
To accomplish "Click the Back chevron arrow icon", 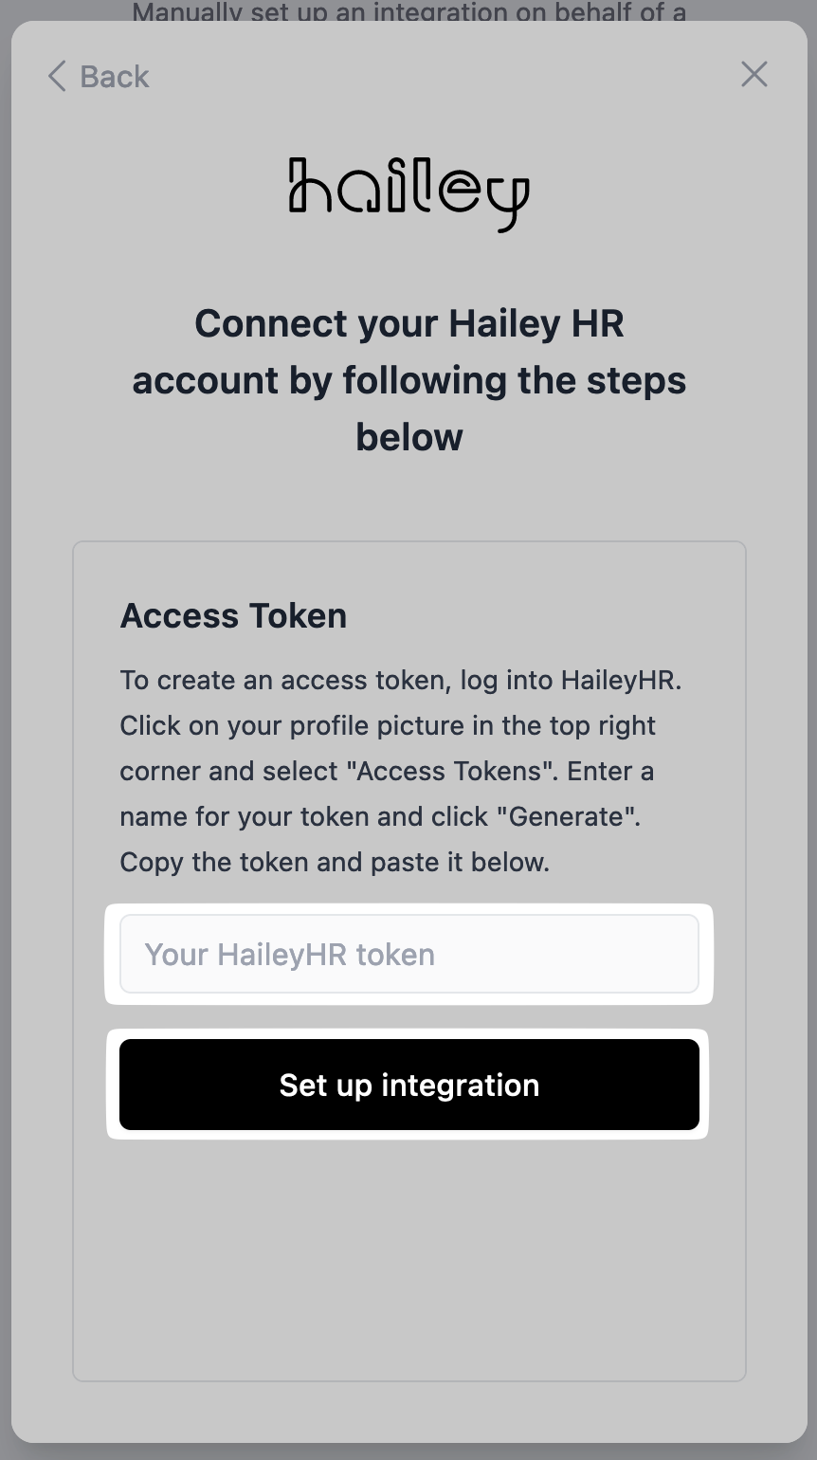I will (x=57, y=76).
